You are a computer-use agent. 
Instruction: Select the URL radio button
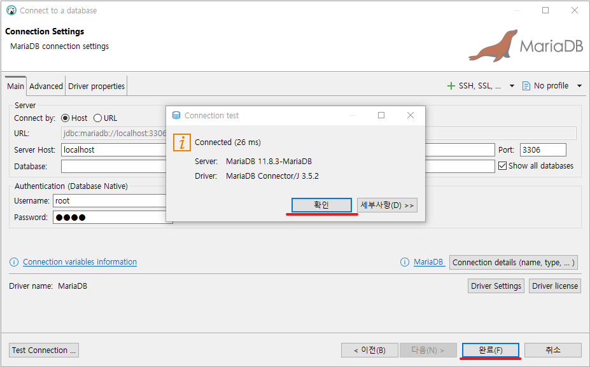click(97, 118)
